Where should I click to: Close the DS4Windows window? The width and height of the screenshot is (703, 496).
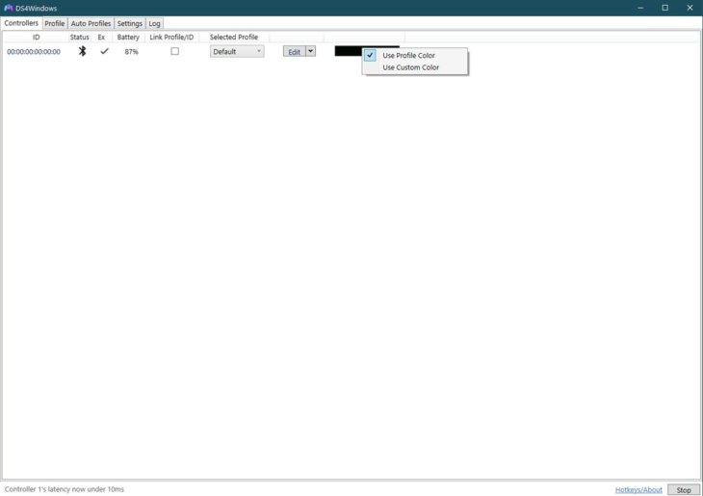pos(690,8)
